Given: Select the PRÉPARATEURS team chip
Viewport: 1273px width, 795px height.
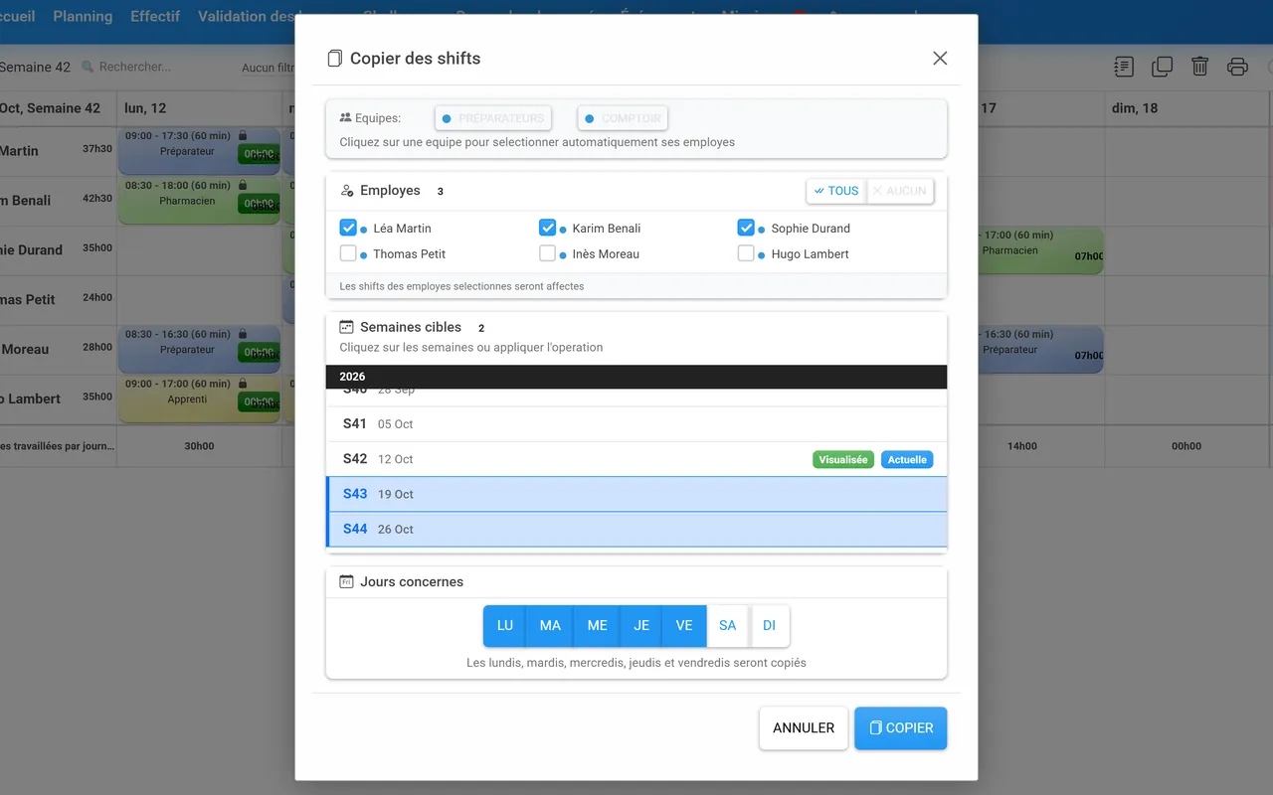Looking at the screenshot, I should click(493, 118).
